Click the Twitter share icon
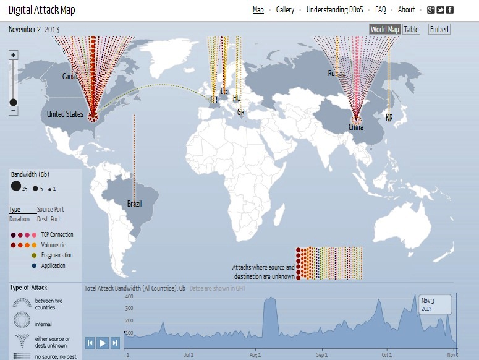Image resolution: width=479 pixels, height=360 pixels. point(440,10)
